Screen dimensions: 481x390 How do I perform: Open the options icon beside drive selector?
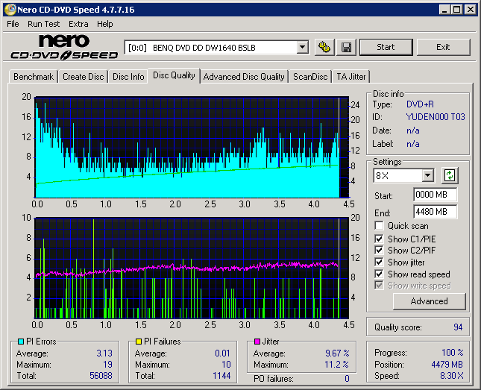click(x=324, y=47)
